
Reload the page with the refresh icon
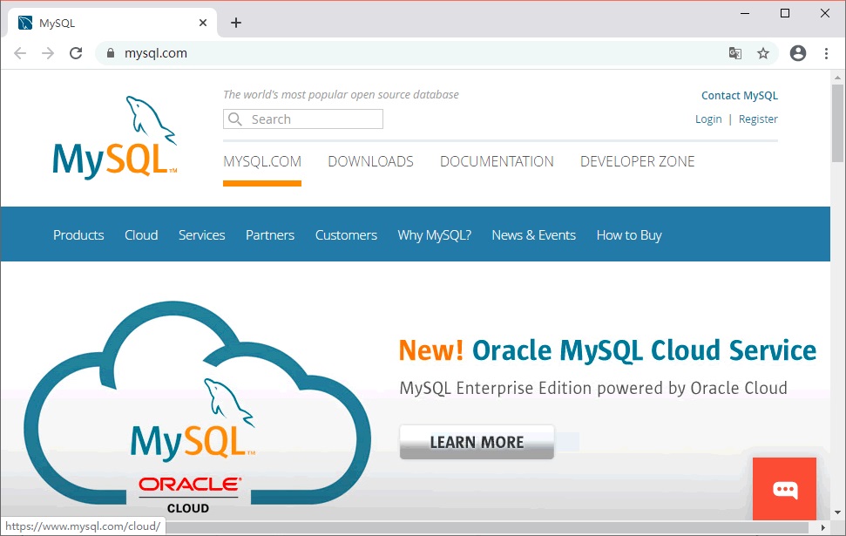click(76, 53)
